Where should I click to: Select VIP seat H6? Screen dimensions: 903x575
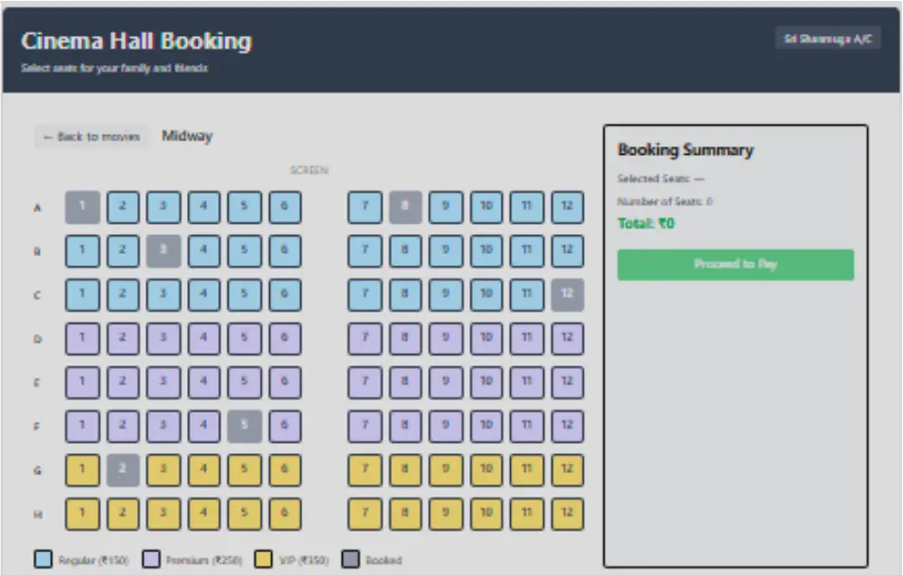point(284,514)
